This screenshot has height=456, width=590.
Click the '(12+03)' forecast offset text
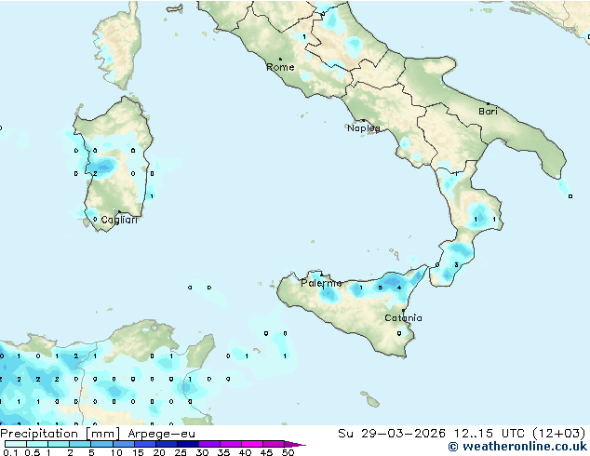(x=558, y=434)
